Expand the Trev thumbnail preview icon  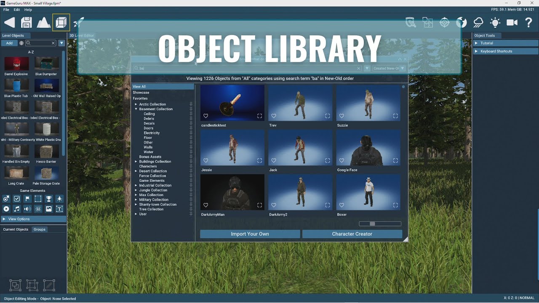click(328, 116)
